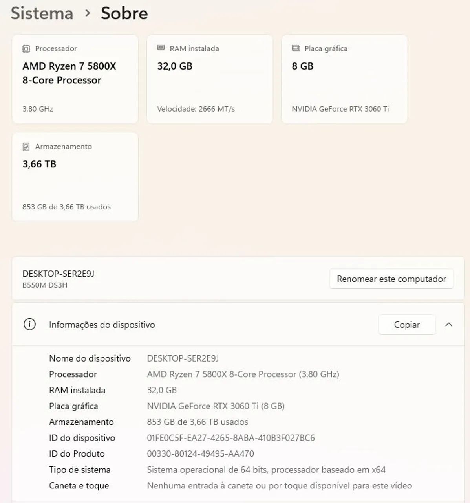Click the DESKTOP-SER2E9J computer name header

pos(58,274)
